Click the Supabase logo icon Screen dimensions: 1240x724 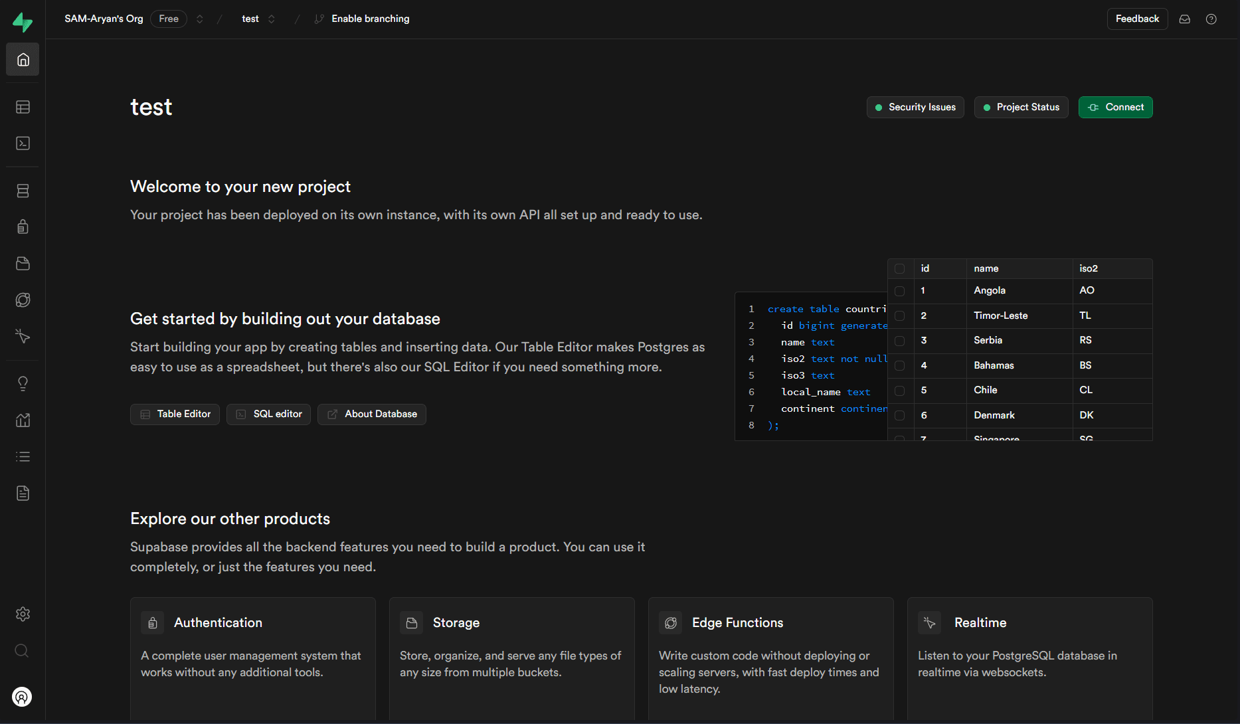(23, 22)
